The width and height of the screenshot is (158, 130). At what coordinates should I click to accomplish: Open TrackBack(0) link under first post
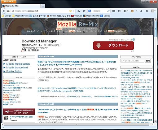click(86, 97)
